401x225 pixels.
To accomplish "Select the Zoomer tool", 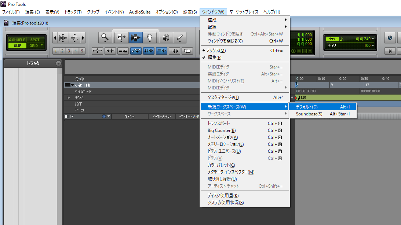I will click(x=105, y=37).
